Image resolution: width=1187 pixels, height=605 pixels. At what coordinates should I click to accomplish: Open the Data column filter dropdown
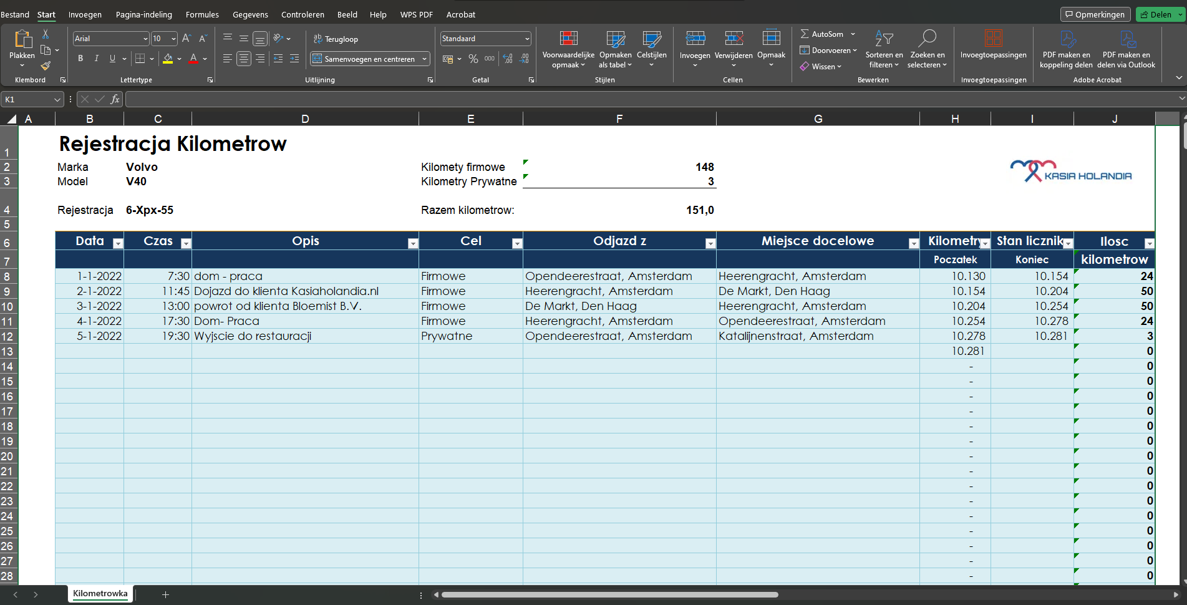coord(118,243)
